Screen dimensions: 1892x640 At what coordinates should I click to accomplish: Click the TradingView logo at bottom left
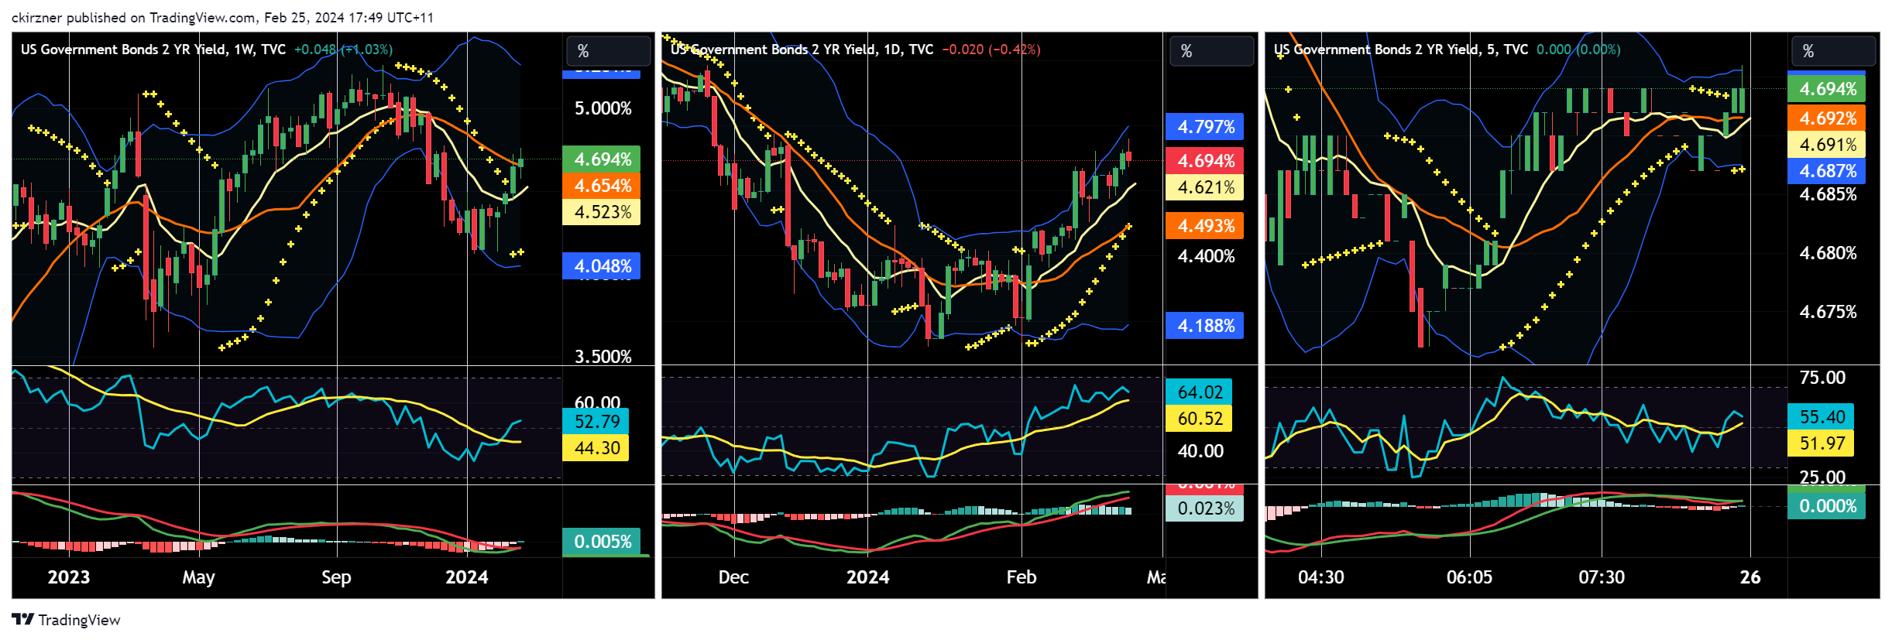pyautogui.click(x=66, y=620)
